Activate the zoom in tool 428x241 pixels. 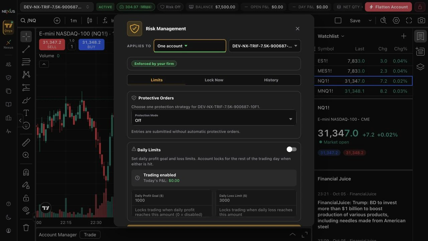26,155
